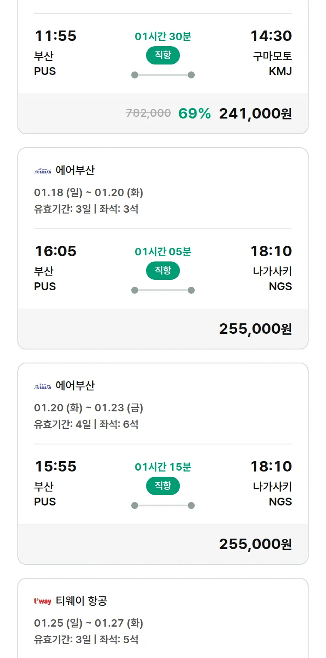Tap the 직항 badge on the 16:05 flight
This screenshot has height=658, width=326.
click(163, 271)
